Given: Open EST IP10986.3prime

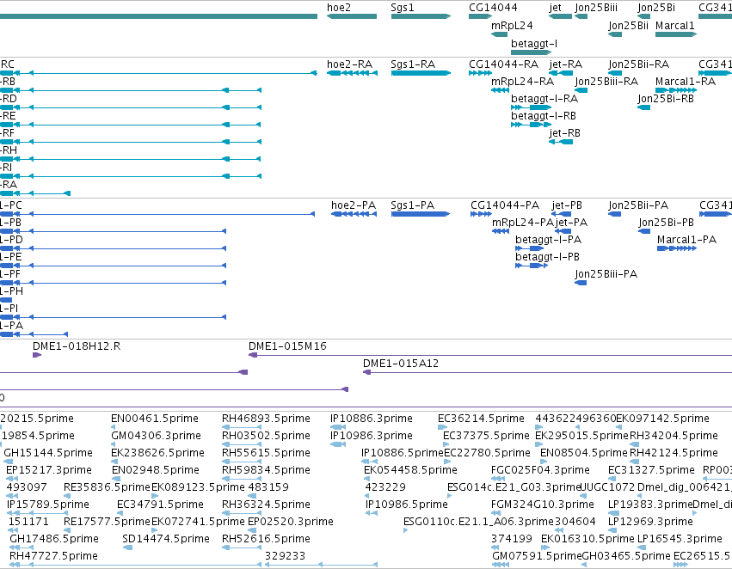Looking at the screenshot, I should 371,436.
